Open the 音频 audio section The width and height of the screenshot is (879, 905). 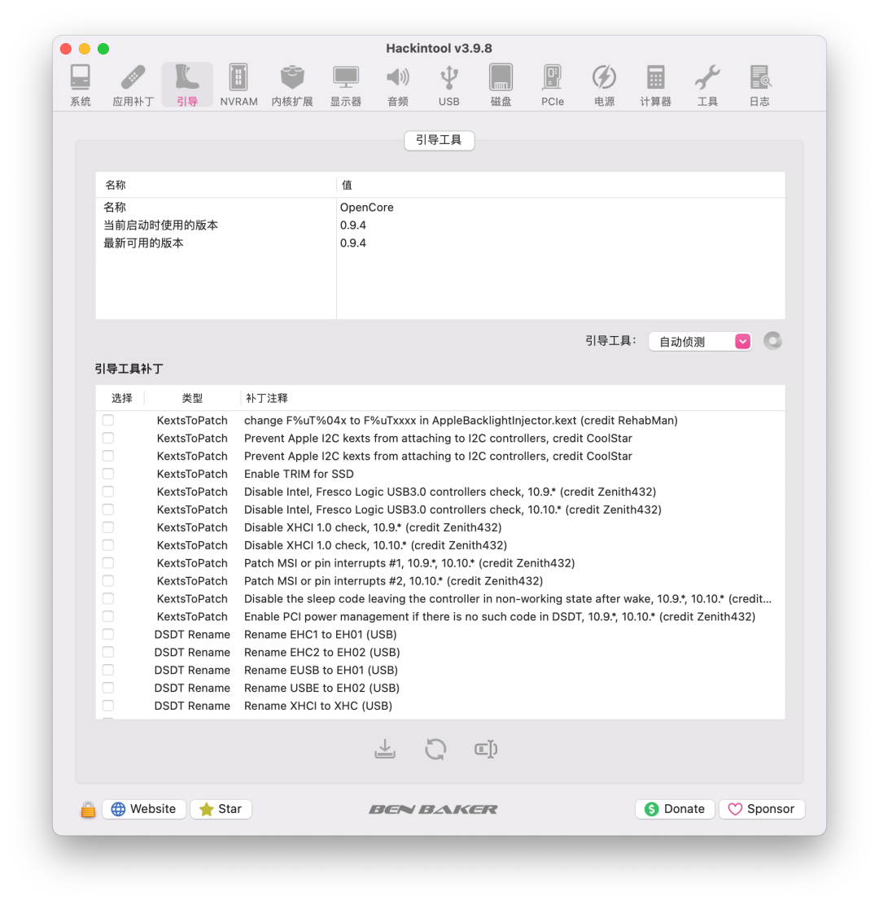pyautogui.click(x=398, y=85)
